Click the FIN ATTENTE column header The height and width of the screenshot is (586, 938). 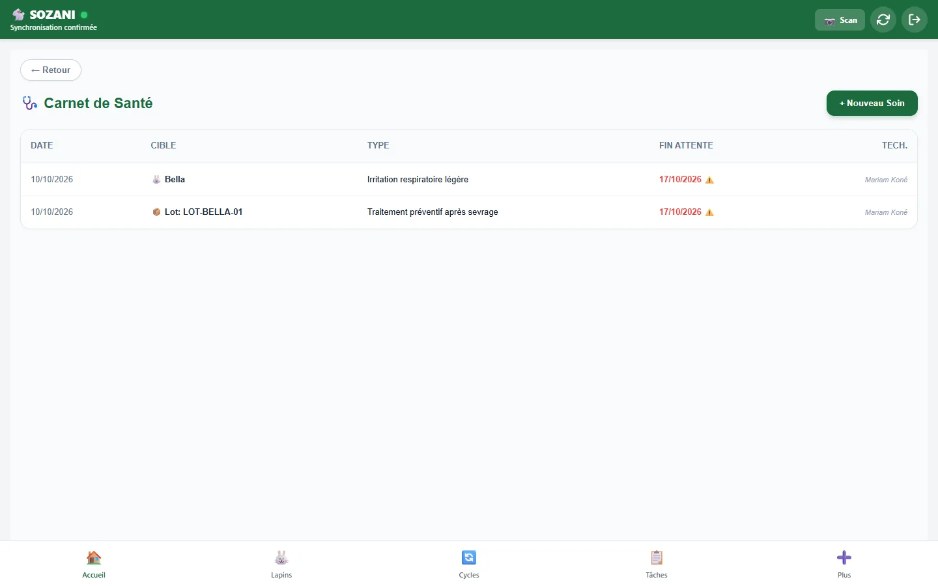point(686,145)
